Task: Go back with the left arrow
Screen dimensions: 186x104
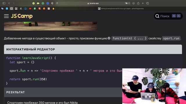Action: (9, 3)
